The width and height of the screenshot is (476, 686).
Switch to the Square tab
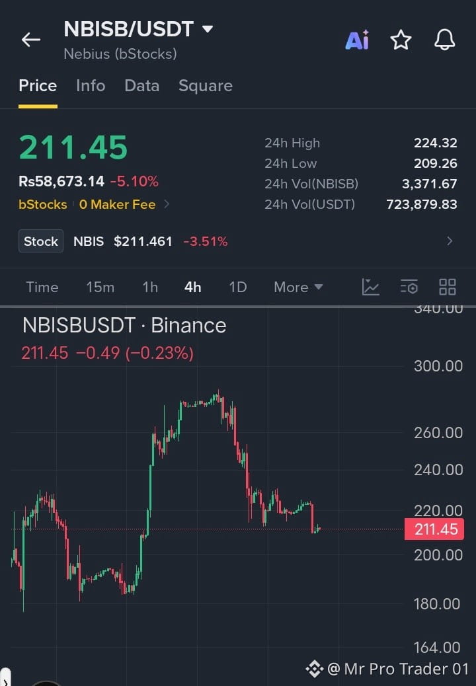point(205,86)
